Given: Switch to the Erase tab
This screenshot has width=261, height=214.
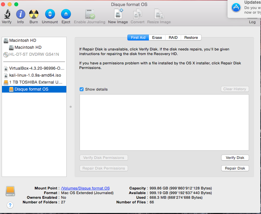Looking at the screenshot, I should [x=157, y=37].
